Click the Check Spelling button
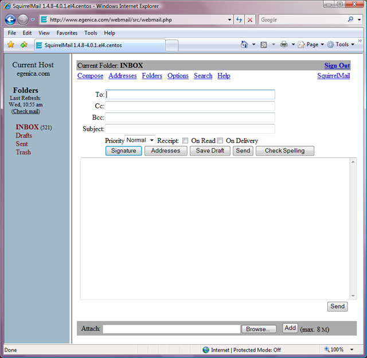The height and width of the screenshot is (358, 367). 285,151
